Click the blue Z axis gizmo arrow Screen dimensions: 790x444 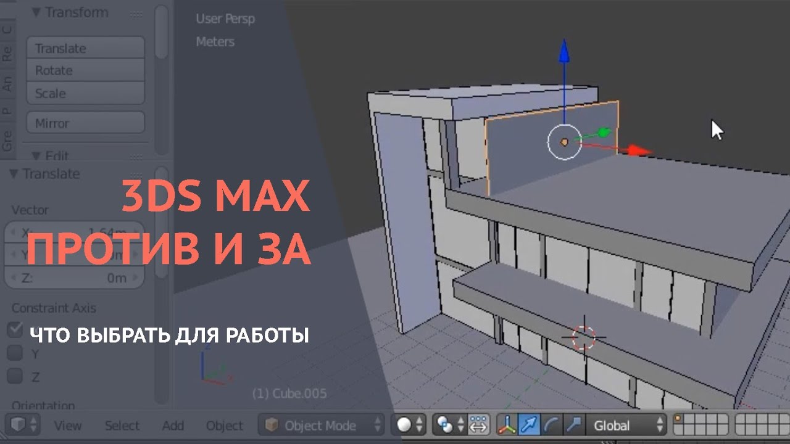click(x=563, y=52)
